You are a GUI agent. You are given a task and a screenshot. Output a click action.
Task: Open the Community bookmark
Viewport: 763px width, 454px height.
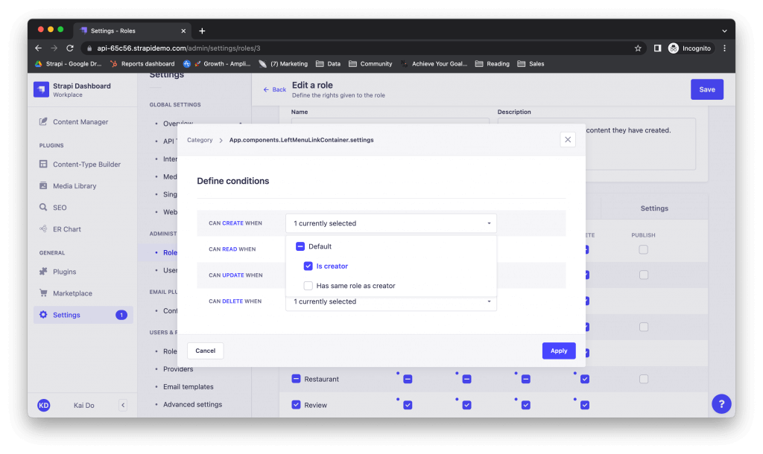(x=370, y=63)
